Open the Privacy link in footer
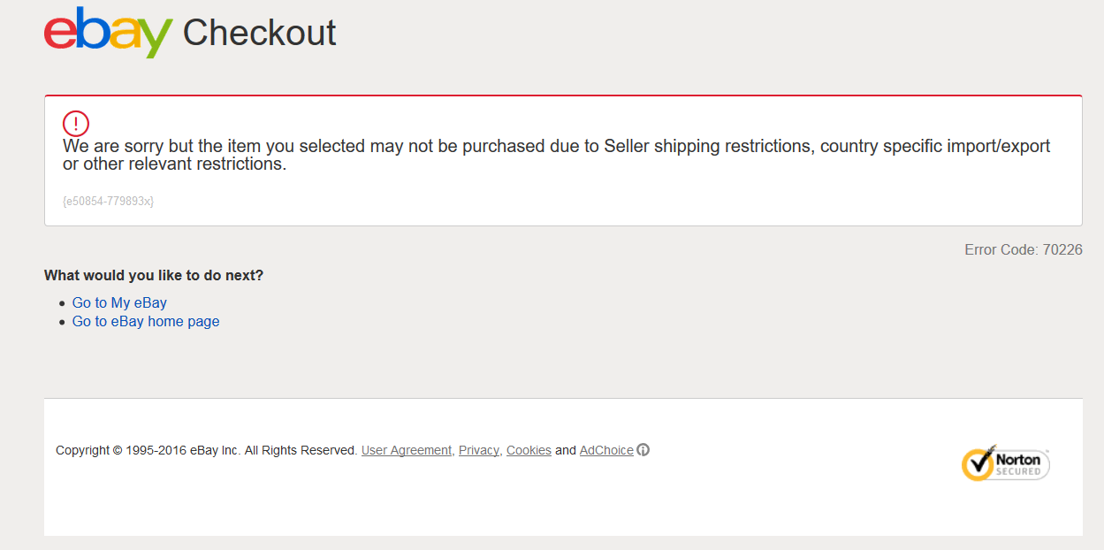 pyautogui.click(x=478, y=450)
